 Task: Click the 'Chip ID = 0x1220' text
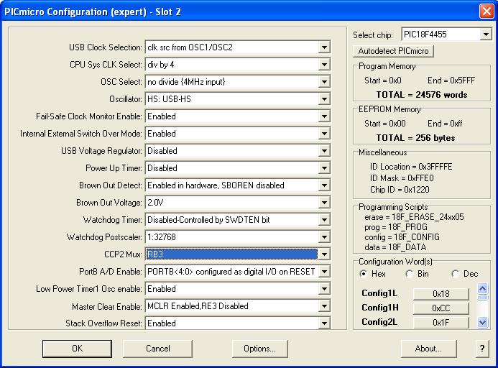pos(400,190)
